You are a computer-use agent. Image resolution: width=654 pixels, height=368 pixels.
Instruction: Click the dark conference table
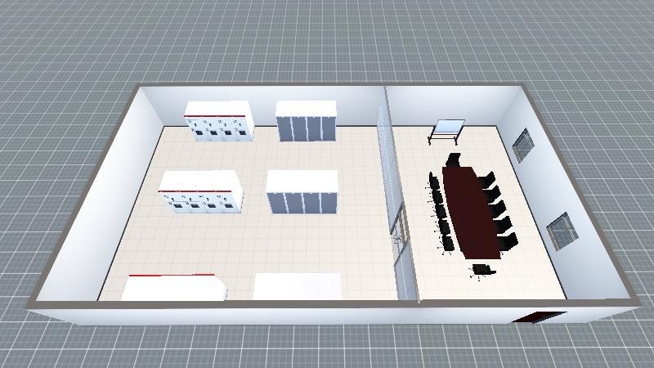[x=469, y=209]
